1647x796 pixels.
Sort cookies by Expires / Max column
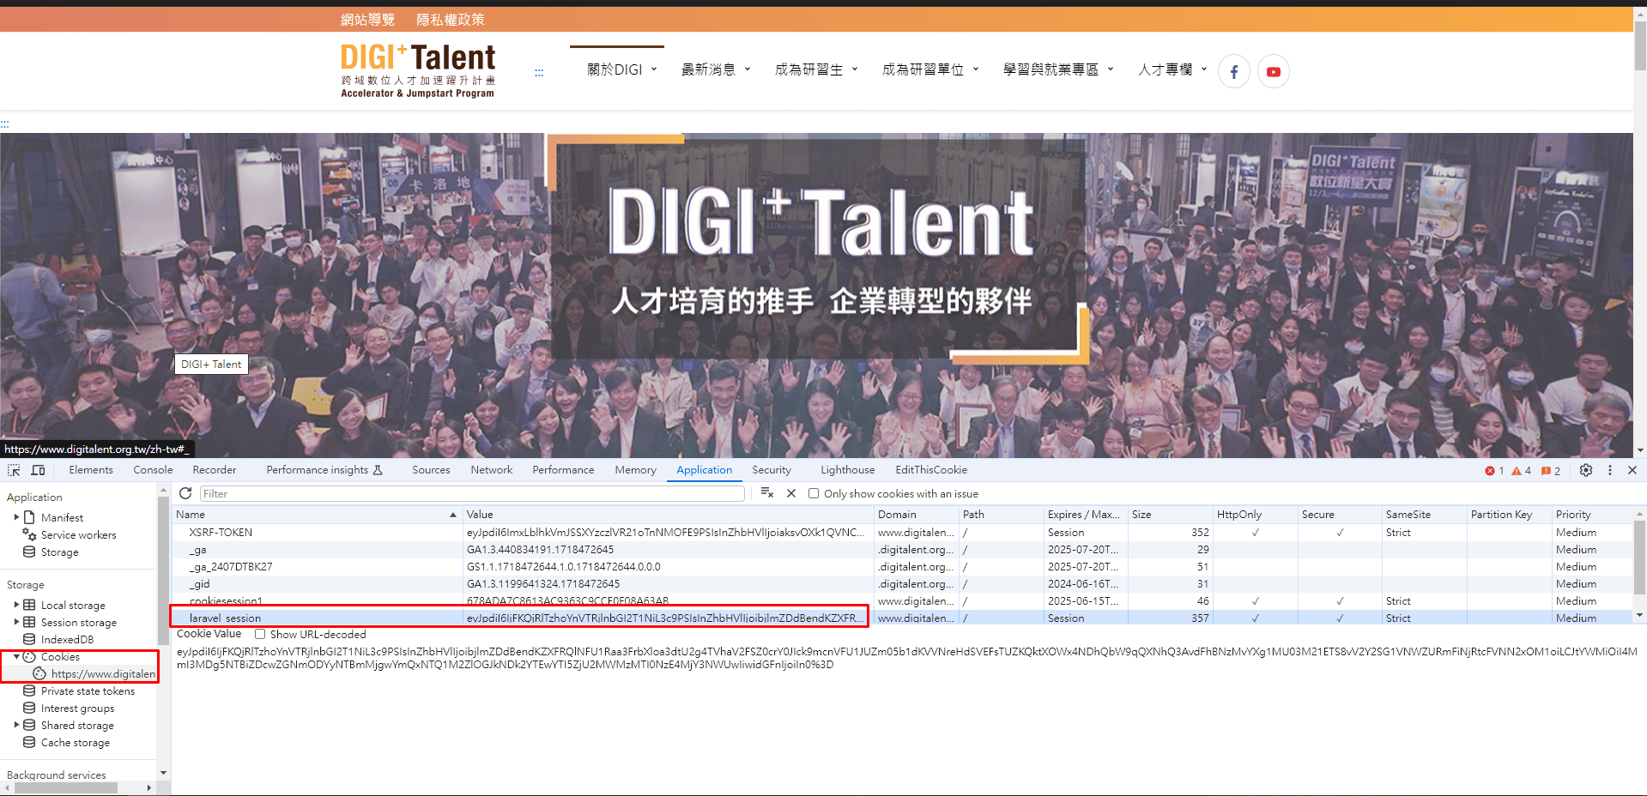tap(1085, 515)
